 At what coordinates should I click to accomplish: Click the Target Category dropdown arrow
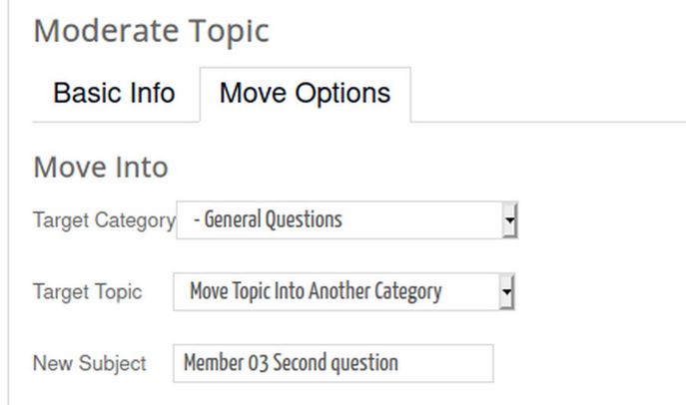coord(509,219)
